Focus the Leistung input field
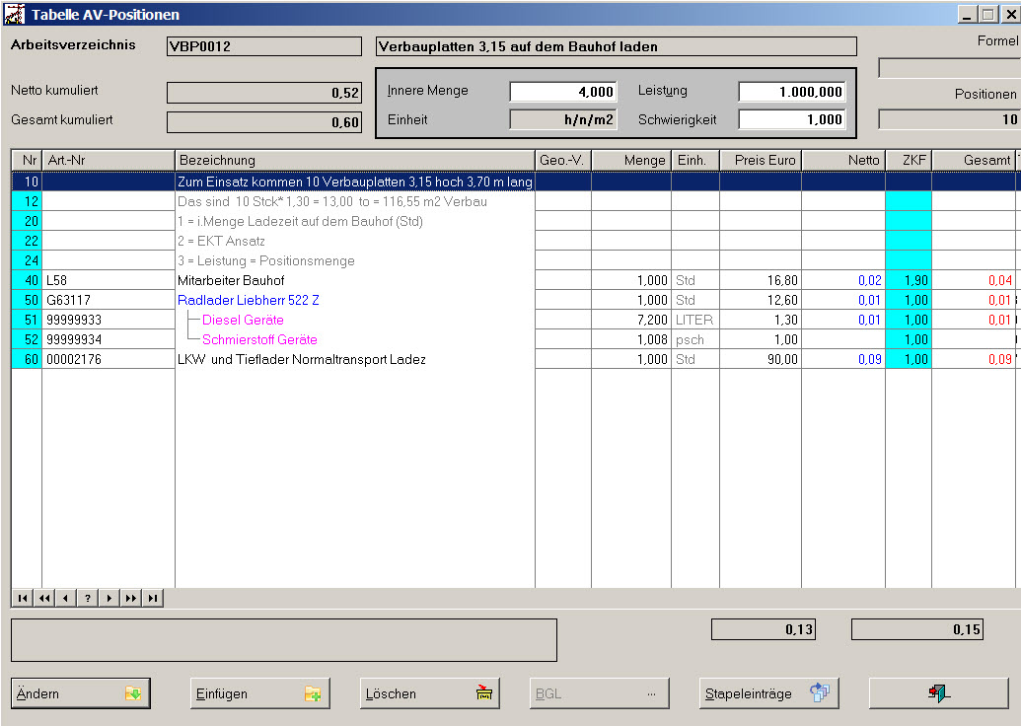 pyautogui.click(x=791, y=92)
